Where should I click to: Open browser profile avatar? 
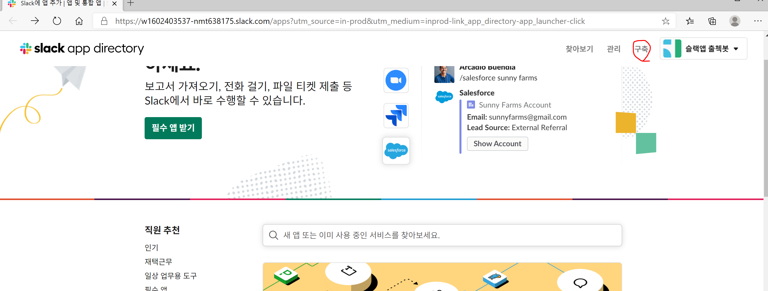tap(735, 21)
